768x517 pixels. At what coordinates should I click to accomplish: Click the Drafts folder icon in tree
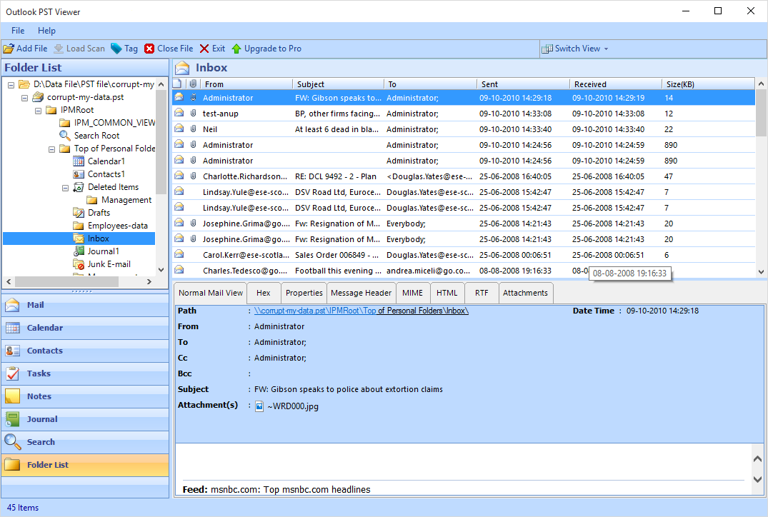(x=79, y=213)
